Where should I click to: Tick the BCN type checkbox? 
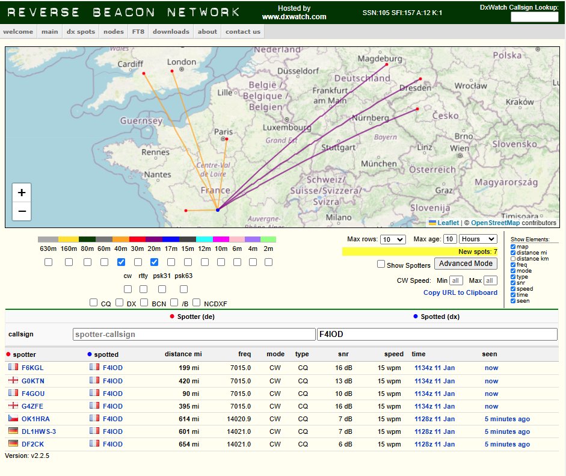click(144, 302)
